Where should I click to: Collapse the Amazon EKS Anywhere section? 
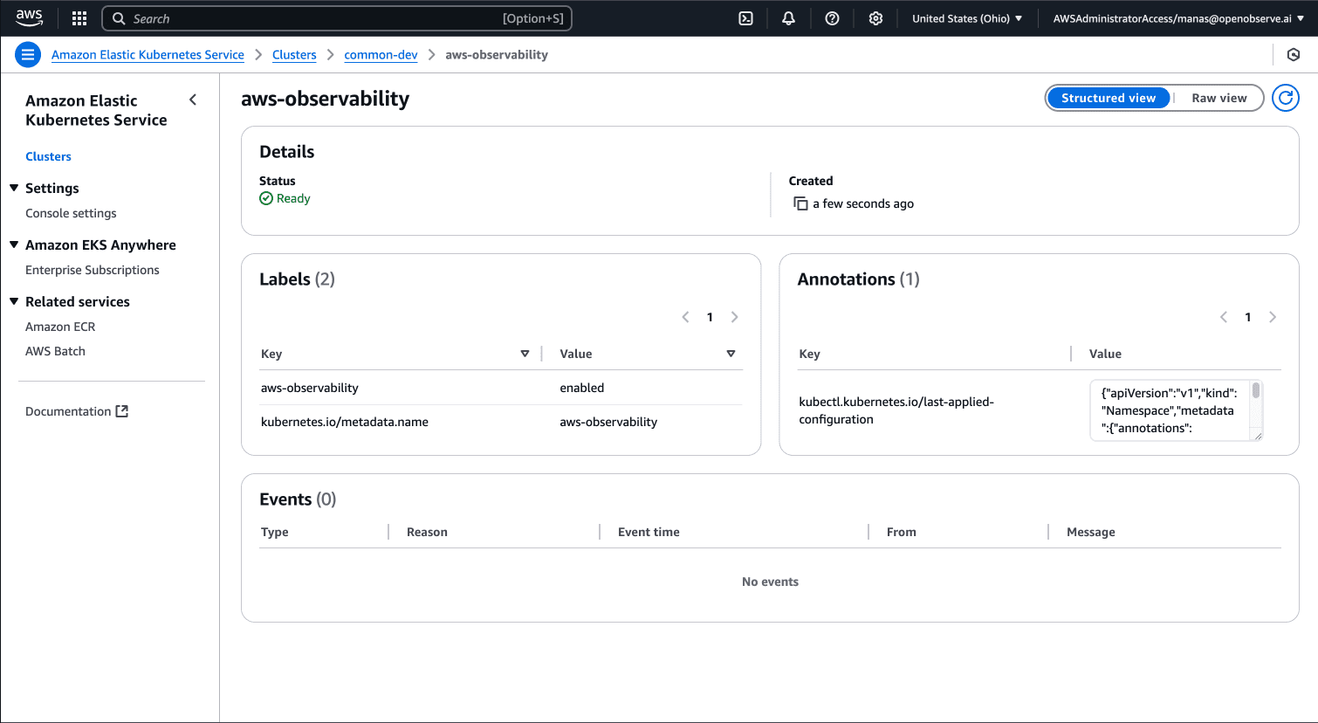(x=14, y=245)
